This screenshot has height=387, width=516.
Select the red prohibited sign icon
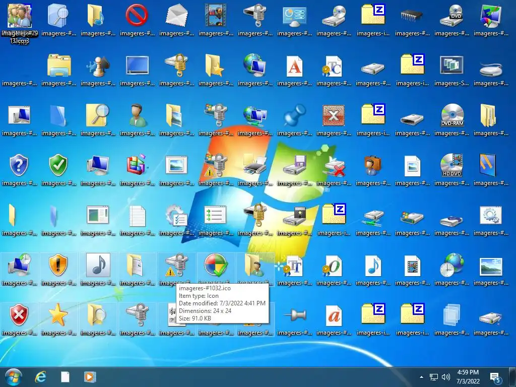click(137, 15)
